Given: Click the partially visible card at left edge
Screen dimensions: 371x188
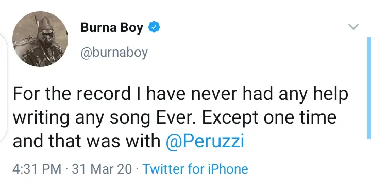Looking at the screenshot, I should [x=3, y=88].
